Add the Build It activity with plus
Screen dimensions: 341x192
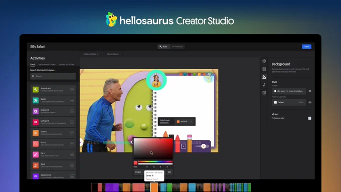[72, 100]
